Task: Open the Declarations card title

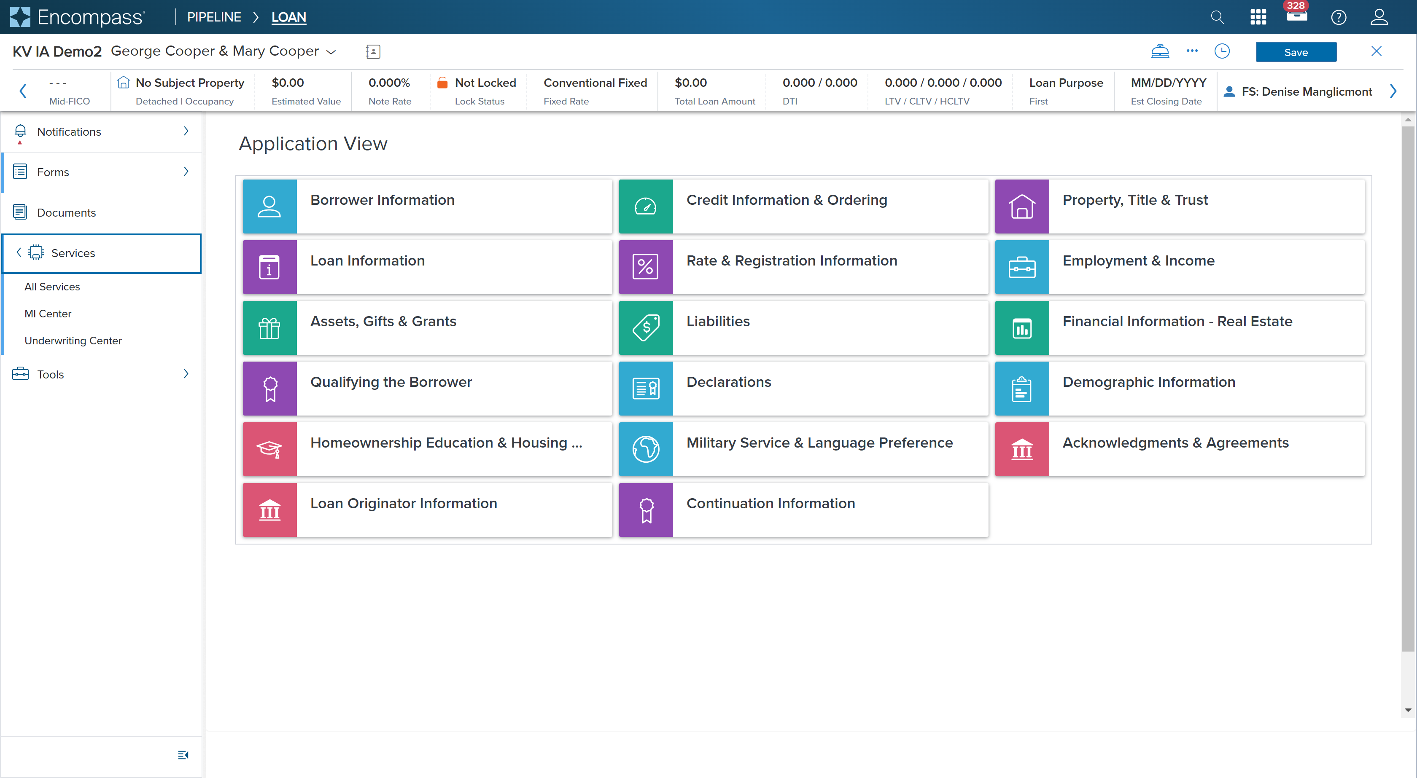Action: [x=729, y=381]
